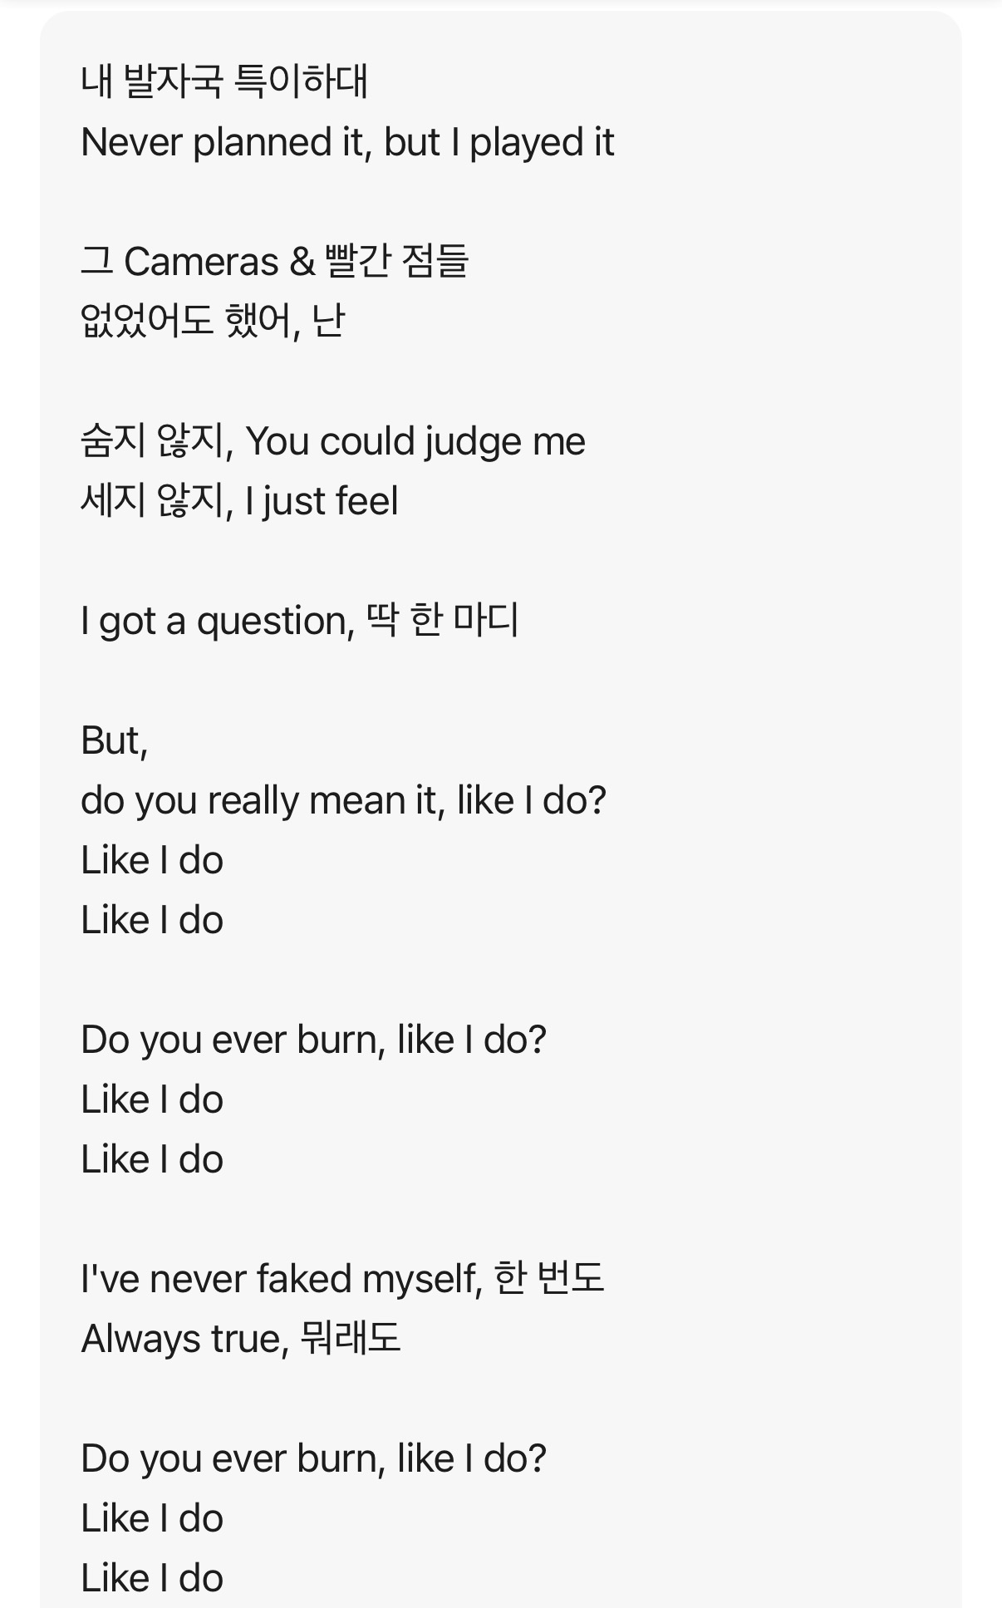The image size is (1002, 1608).
Task: Tap the Korean word '뭐래도'
Action: 350,1339
